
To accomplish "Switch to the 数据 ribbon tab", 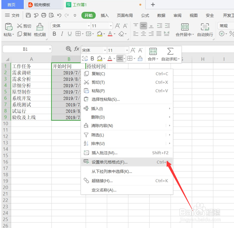I will click(161, 15).
